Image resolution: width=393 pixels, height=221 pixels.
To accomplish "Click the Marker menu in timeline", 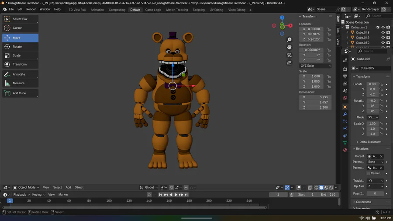I will pyautogui.click(x=63, y=195).
